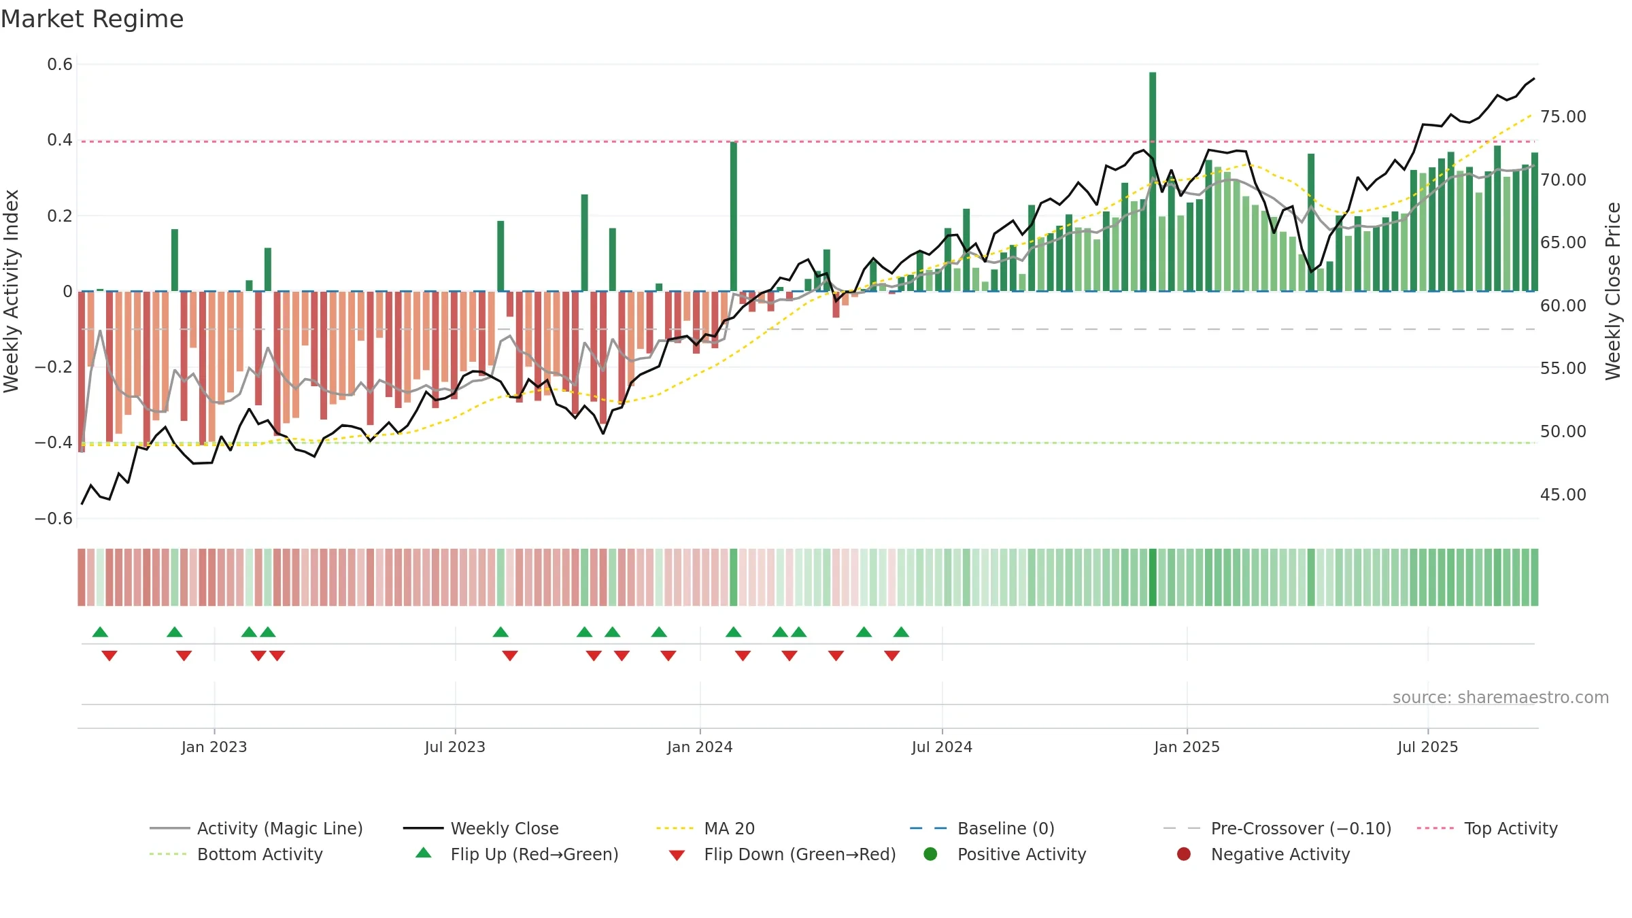1632x918 pixels.
Task: Toggle the Top Activity legend entry
Action: [1487, 828]
